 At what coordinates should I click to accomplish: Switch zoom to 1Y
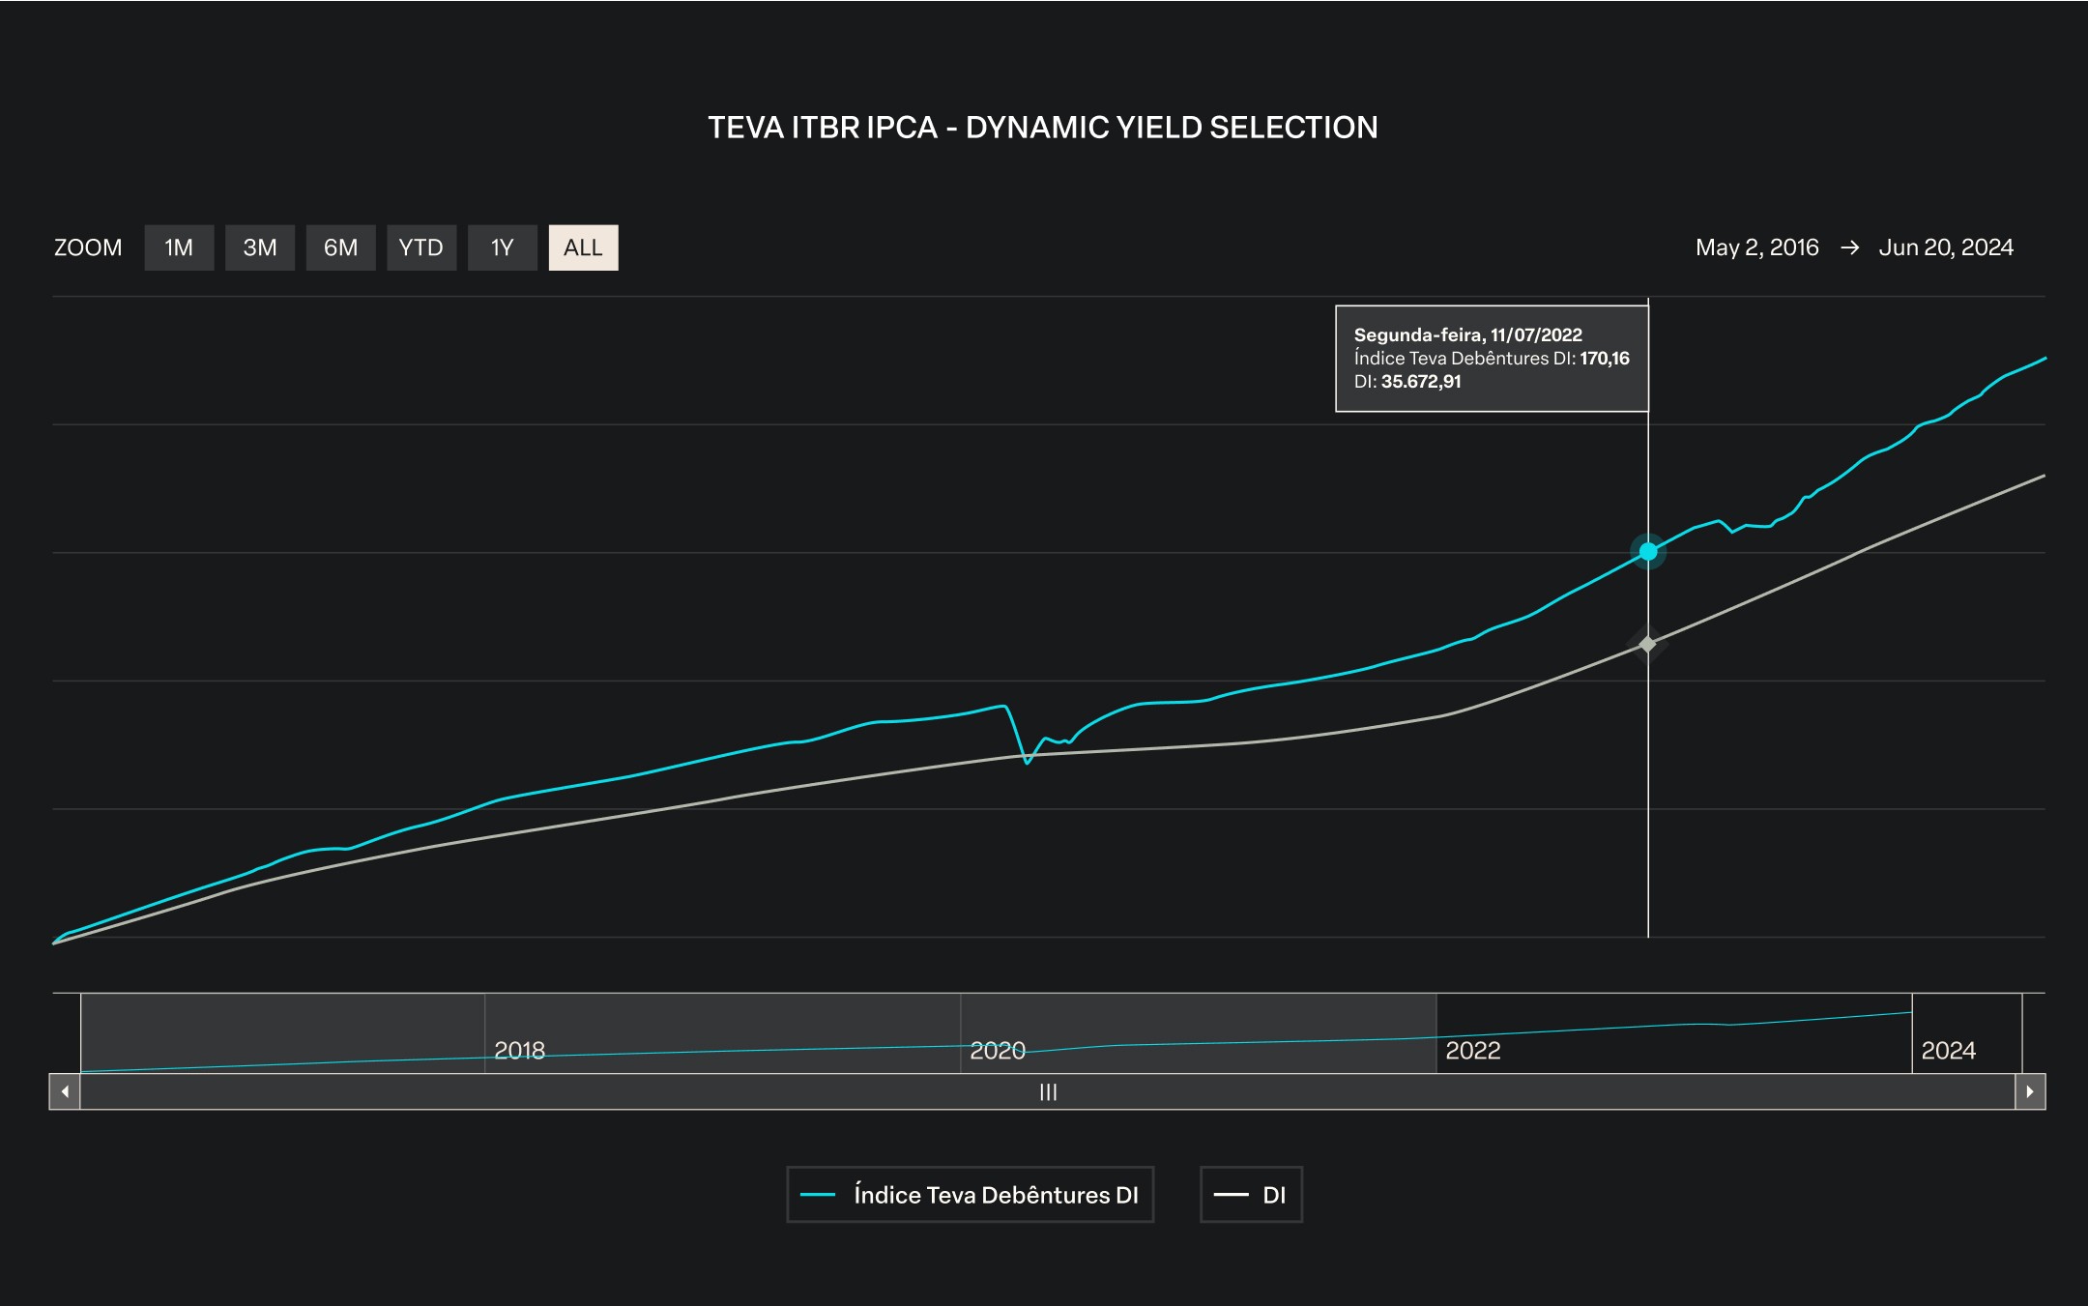point(502,247)
